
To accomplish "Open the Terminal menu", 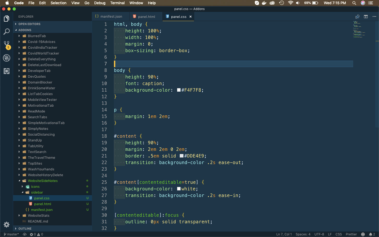I will click(117, 3).
